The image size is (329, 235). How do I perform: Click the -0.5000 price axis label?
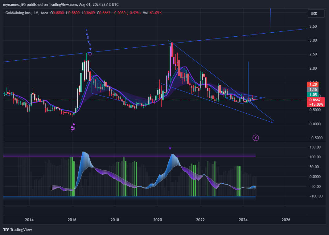[x=316, y=138]
